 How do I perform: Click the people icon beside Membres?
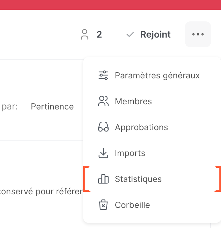tap(103, 101)
